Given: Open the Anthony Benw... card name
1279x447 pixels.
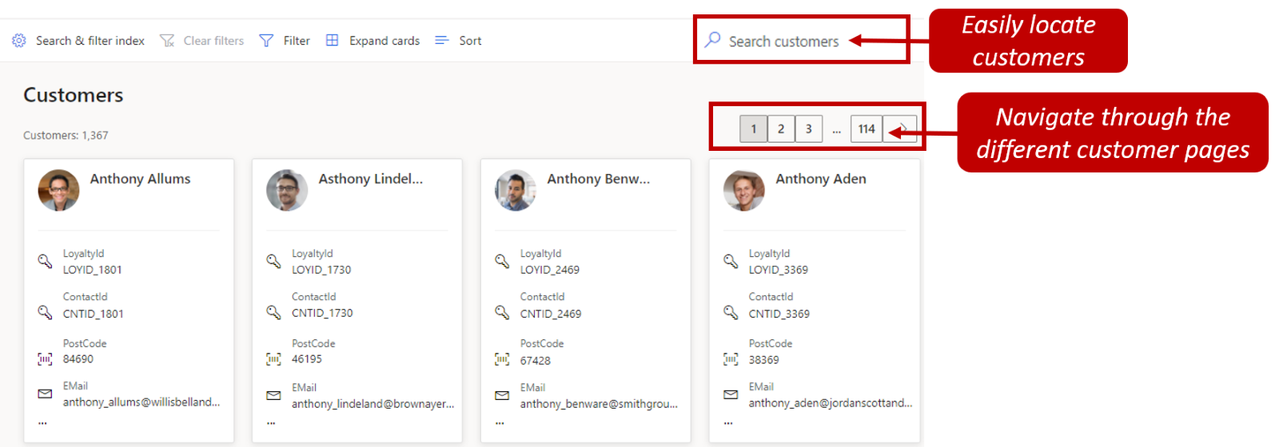Looking at the screenshot, I should click(599, 179).
